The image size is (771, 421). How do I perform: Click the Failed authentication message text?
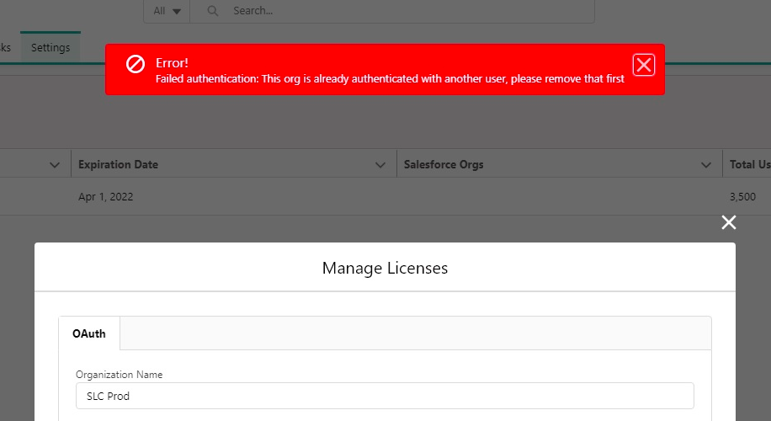[x=390, y=78]
